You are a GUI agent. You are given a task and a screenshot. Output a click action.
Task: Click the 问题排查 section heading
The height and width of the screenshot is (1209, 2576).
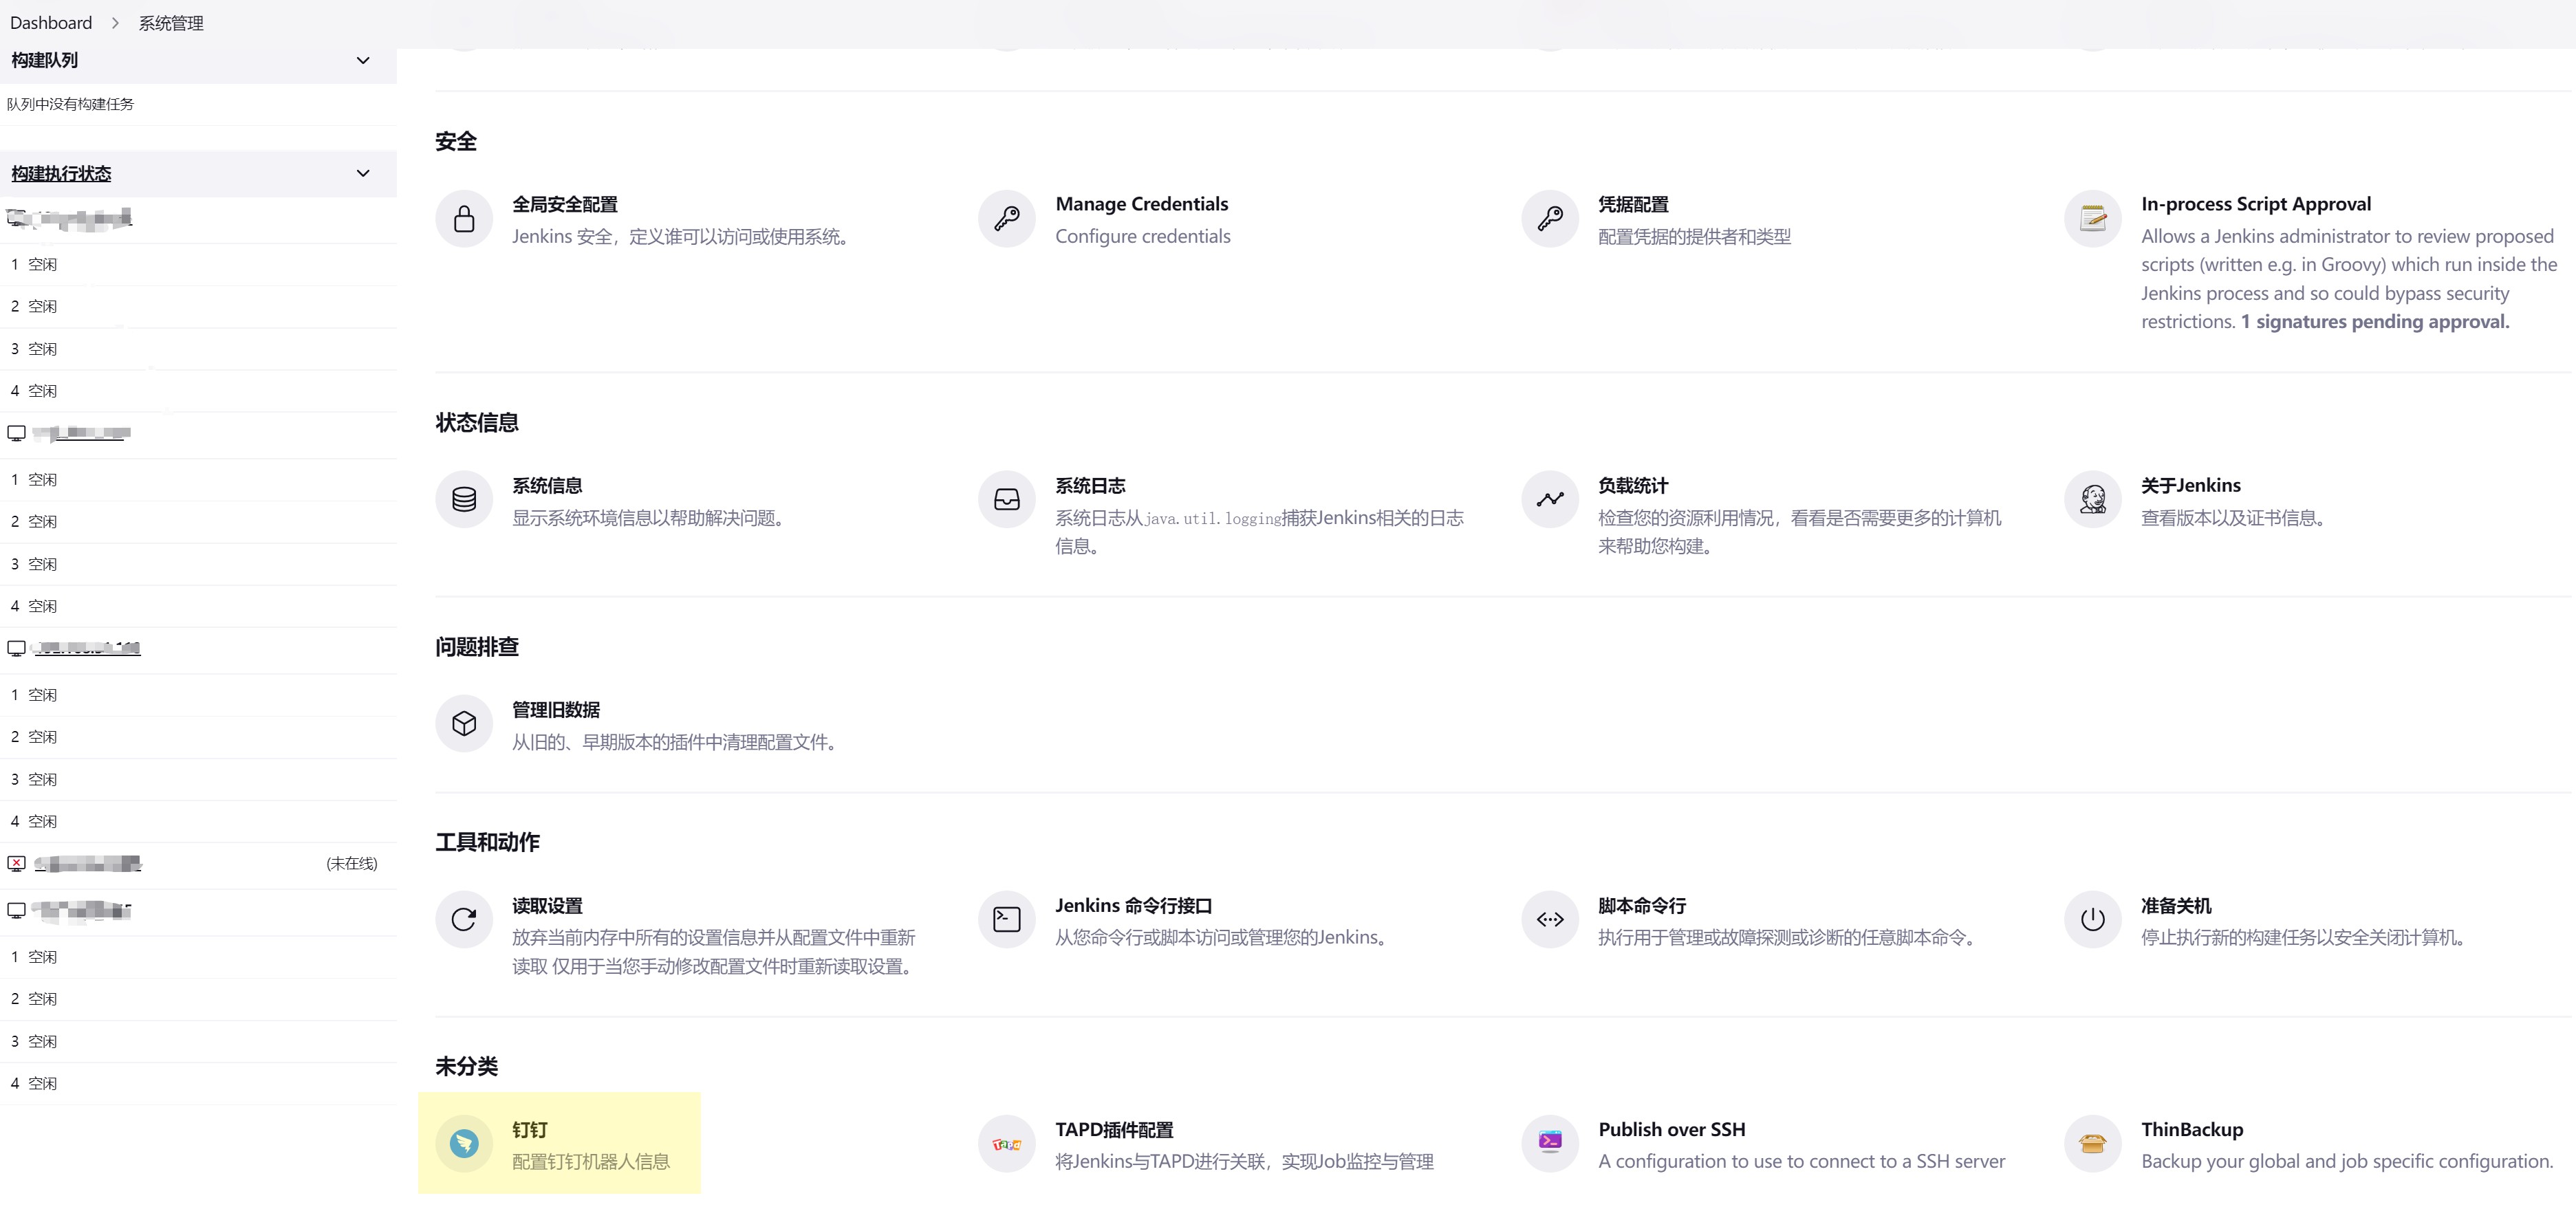point(477,647)
